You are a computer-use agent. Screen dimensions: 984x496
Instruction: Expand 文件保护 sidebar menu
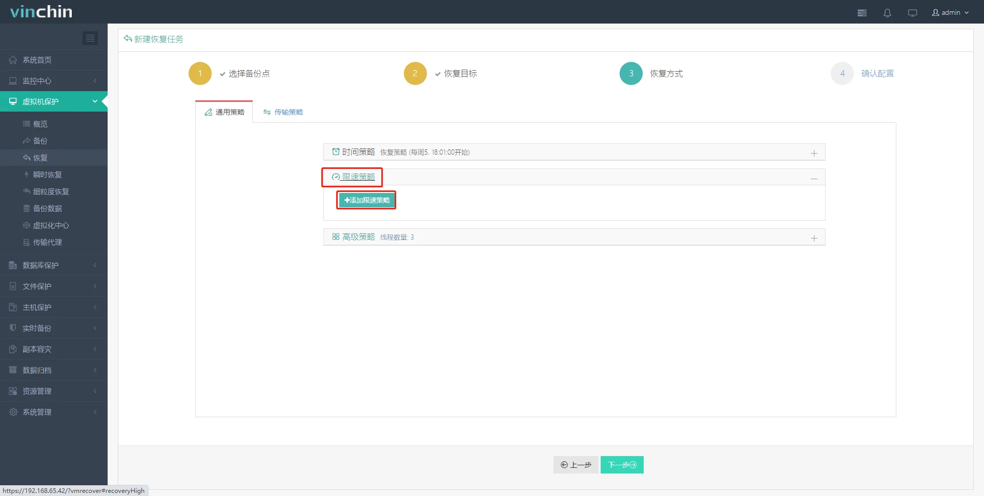tap(54, 286)
